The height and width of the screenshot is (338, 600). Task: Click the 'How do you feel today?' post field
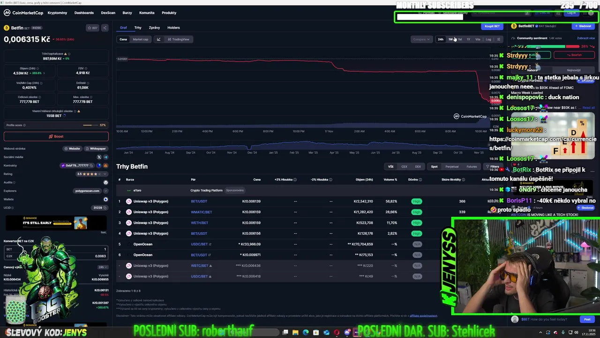coord(544,319)
